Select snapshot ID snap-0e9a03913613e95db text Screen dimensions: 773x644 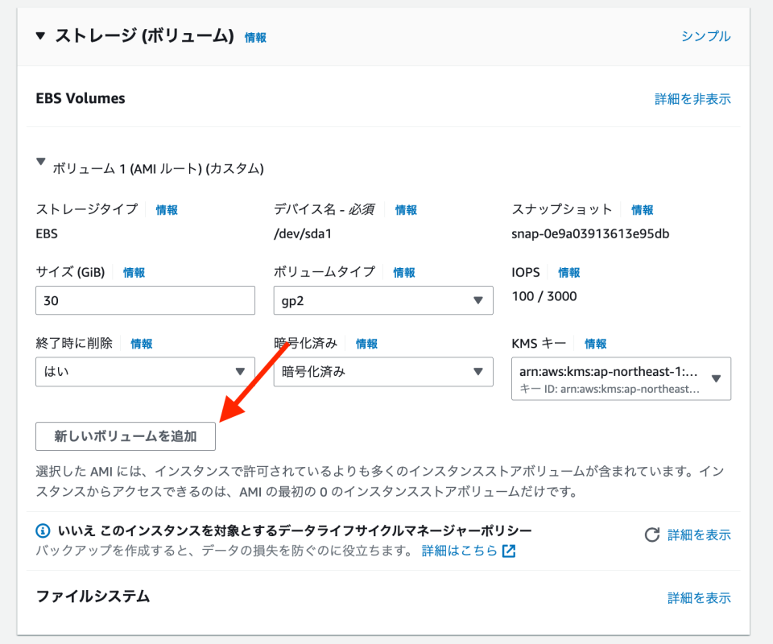tap(590, 233)
